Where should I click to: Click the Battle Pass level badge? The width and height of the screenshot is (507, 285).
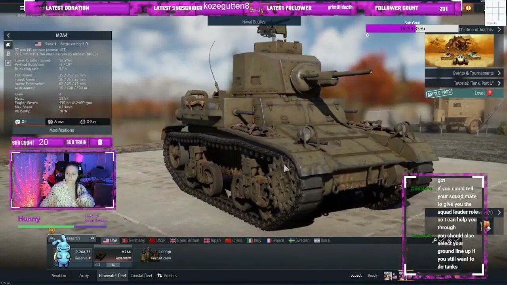click(490, 93)
